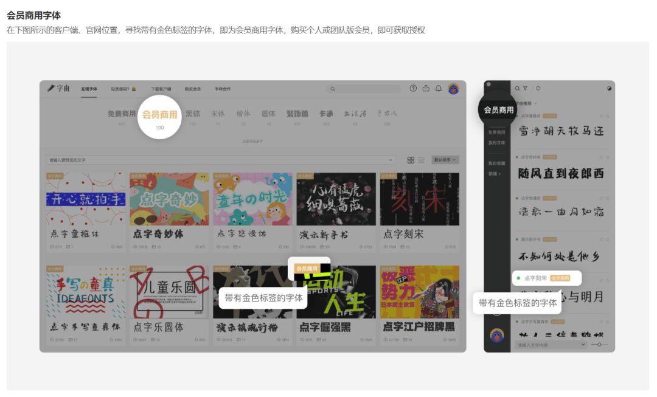Click the help question mark icon
657x397 pixels.
click(414, 88)
